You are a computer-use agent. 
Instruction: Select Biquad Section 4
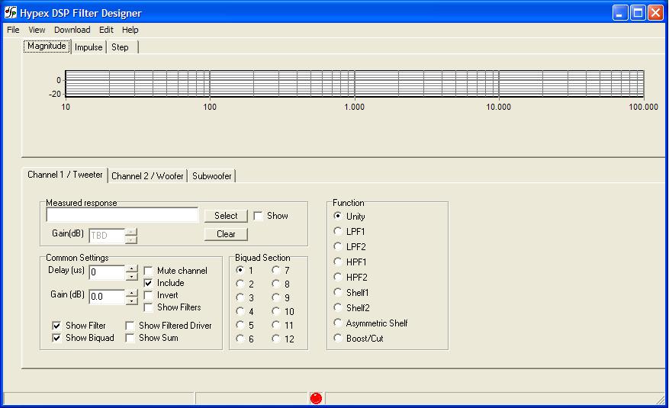click(x=240, y=311)
